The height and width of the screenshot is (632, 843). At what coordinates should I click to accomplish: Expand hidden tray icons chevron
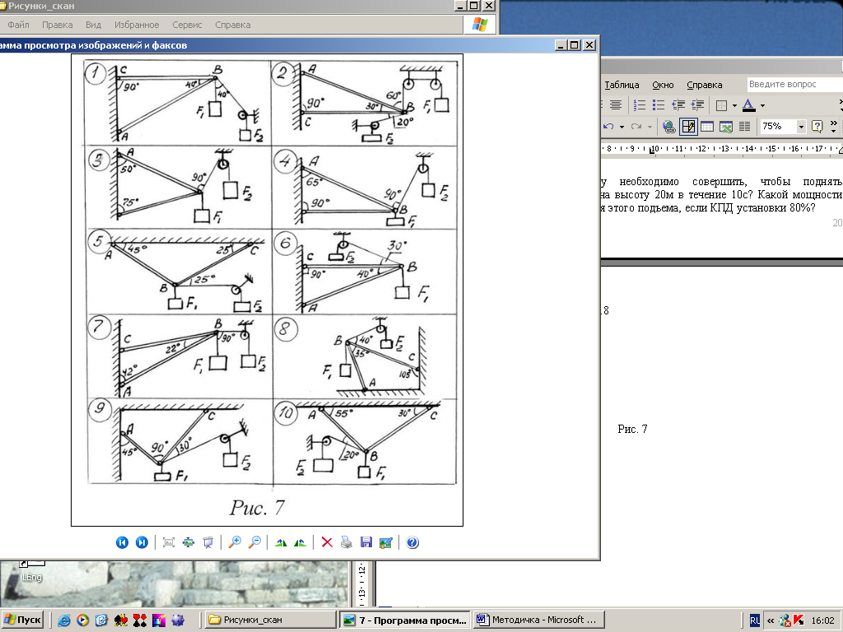(771, 620)
